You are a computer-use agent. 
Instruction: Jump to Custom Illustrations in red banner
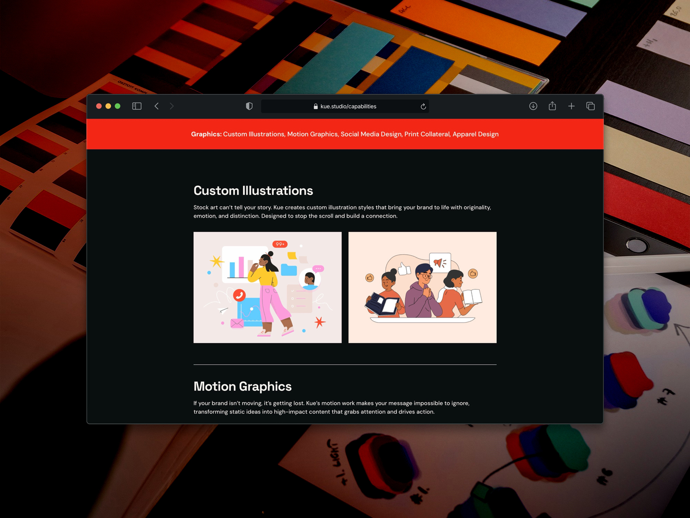(x=254, y=134)
